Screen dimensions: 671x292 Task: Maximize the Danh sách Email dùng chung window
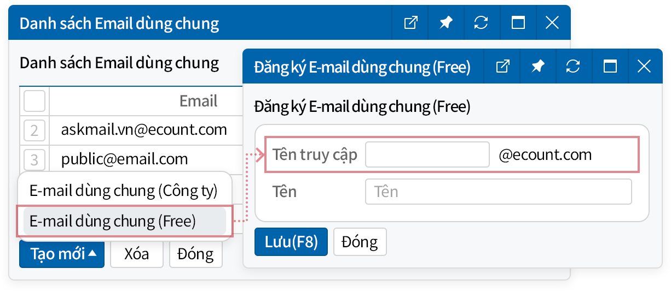[x=517, y=22]
